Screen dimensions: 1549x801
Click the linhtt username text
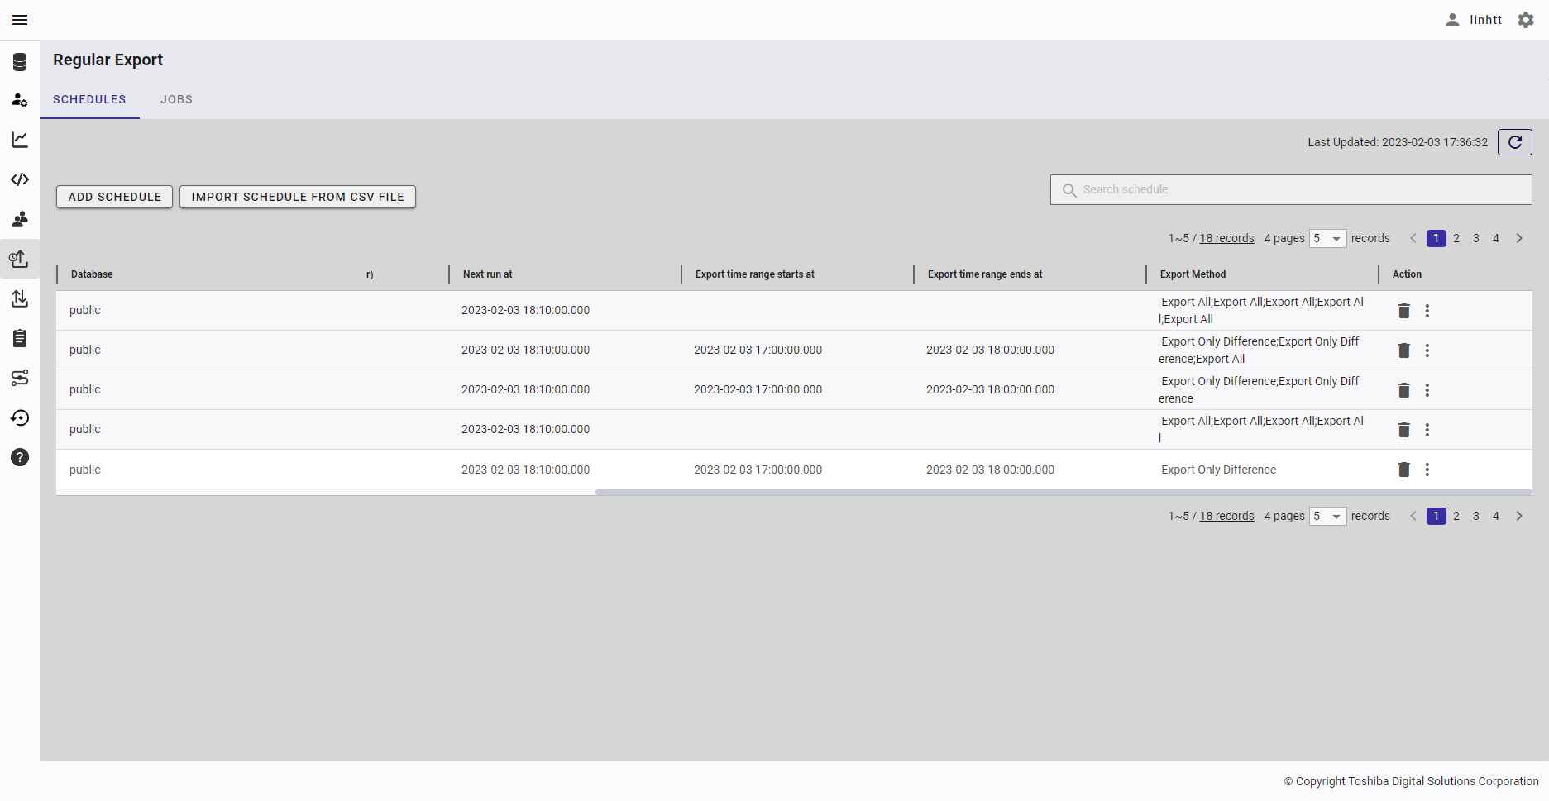1485,20
